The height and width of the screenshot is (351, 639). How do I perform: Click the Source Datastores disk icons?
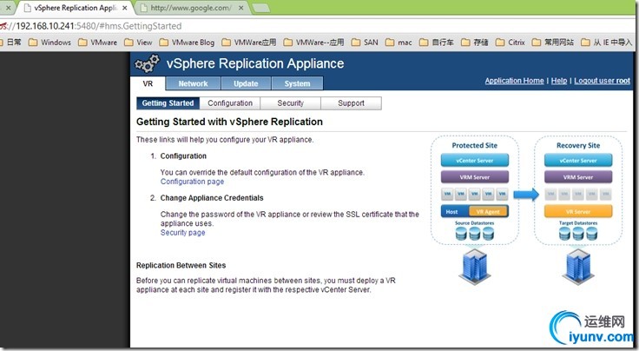tap(475, 234)
